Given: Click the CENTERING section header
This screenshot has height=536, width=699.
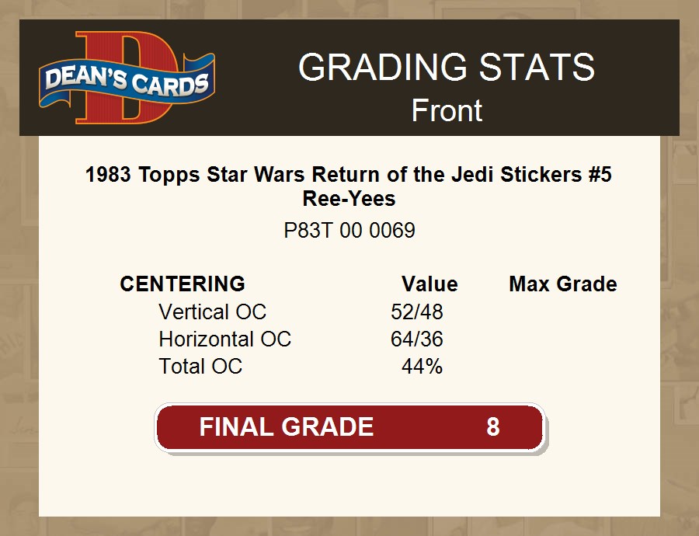Looking at the screenshot, I should (x=183, y=284).
